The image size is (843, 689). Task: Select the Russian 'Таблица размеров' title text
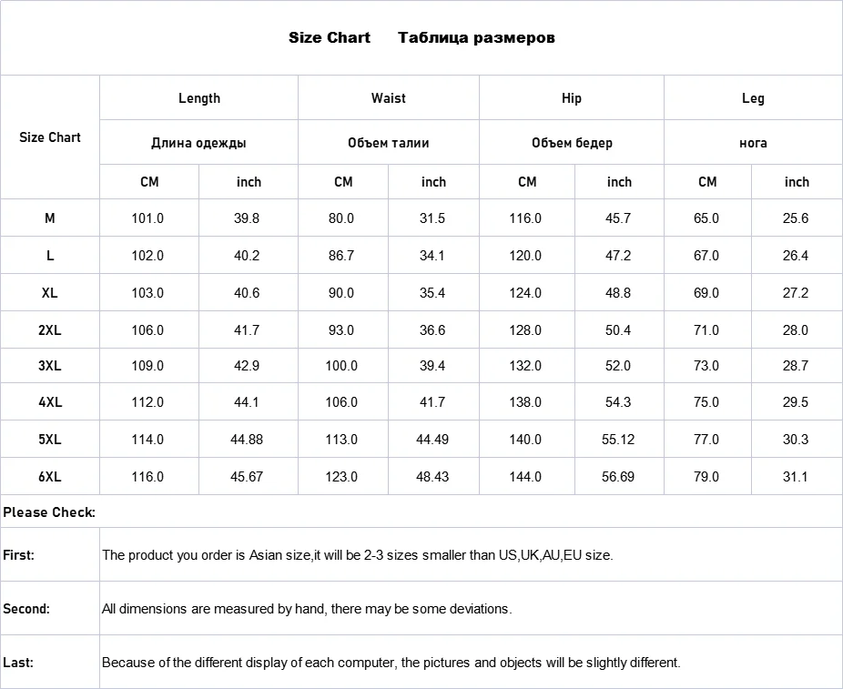(476, 37)
